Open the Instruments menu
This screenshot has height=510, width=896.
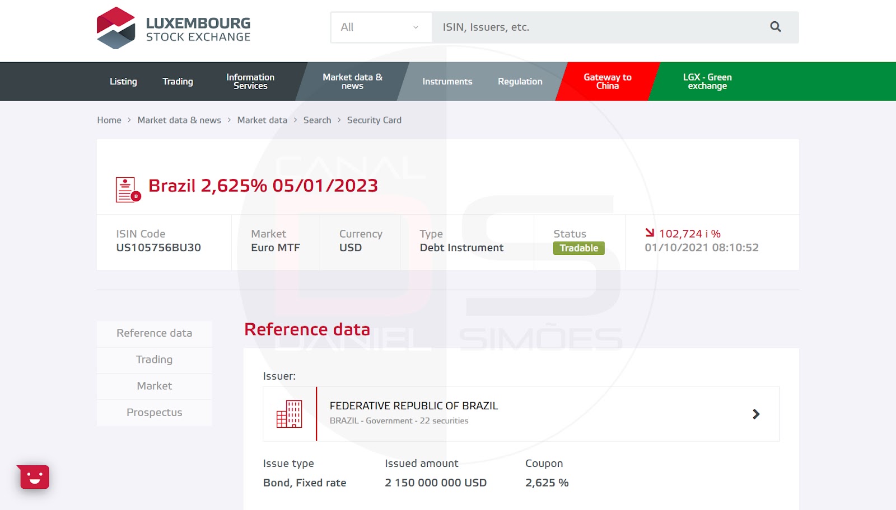tap(447, 82)
